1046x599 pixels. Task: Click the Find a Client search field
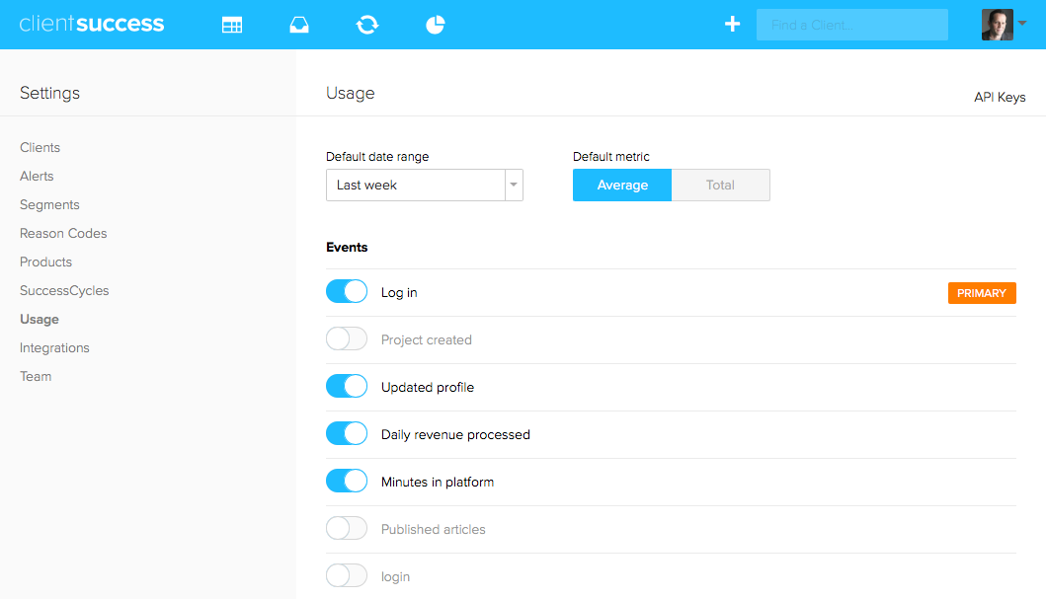[851, 24]
